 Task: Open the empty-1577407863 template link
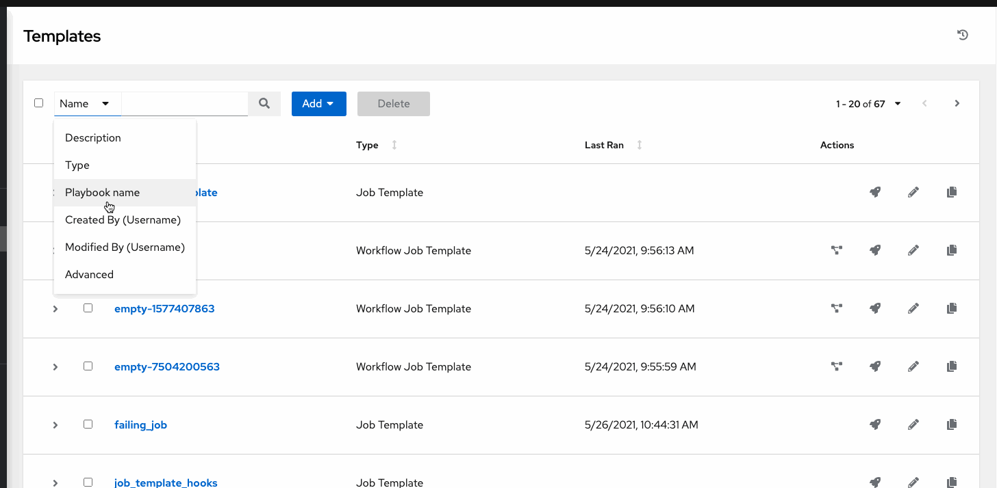(164, 309)
